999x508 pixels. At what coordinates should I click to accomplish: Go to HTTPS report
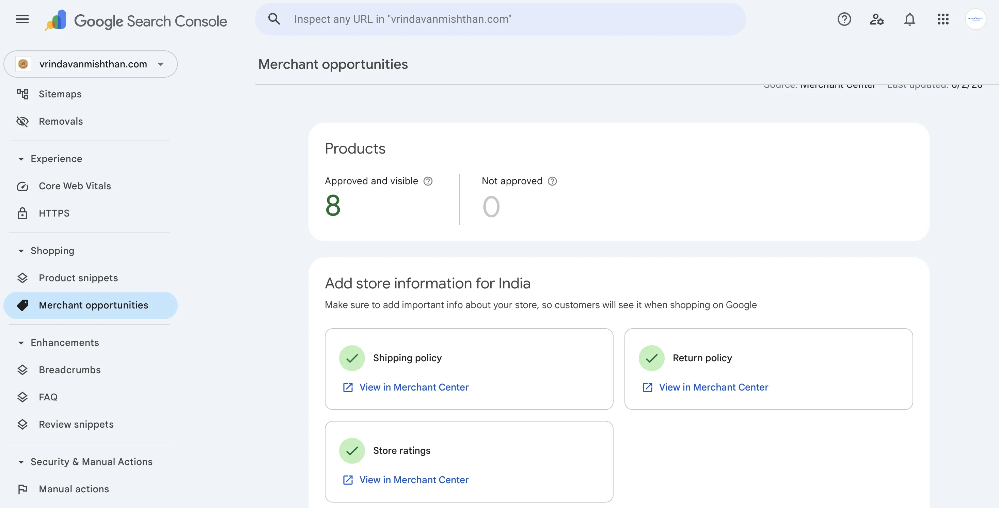point(90,213)
